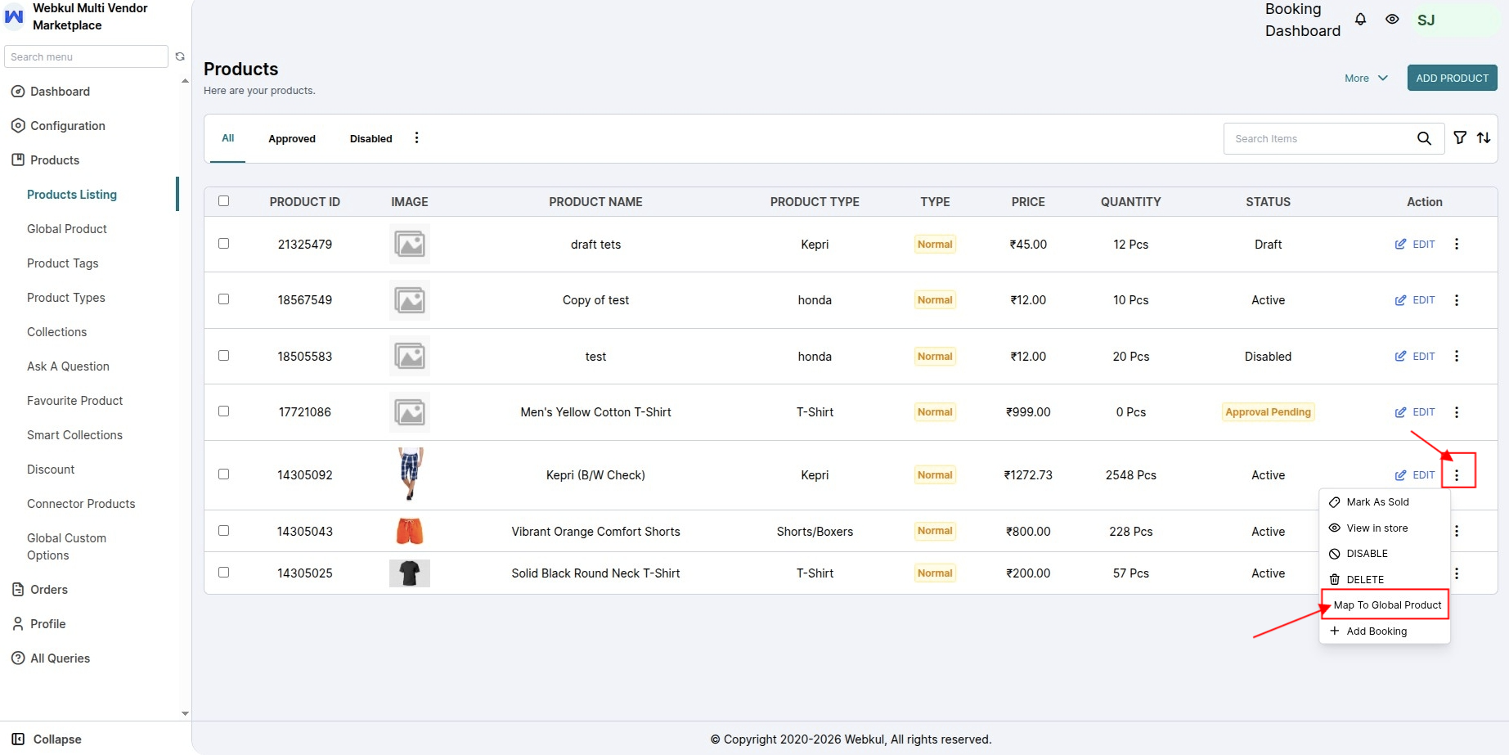Edit the draft tets product
Image resolution: width=1509 pixels, height=755 pixels.
(1415, 244)
